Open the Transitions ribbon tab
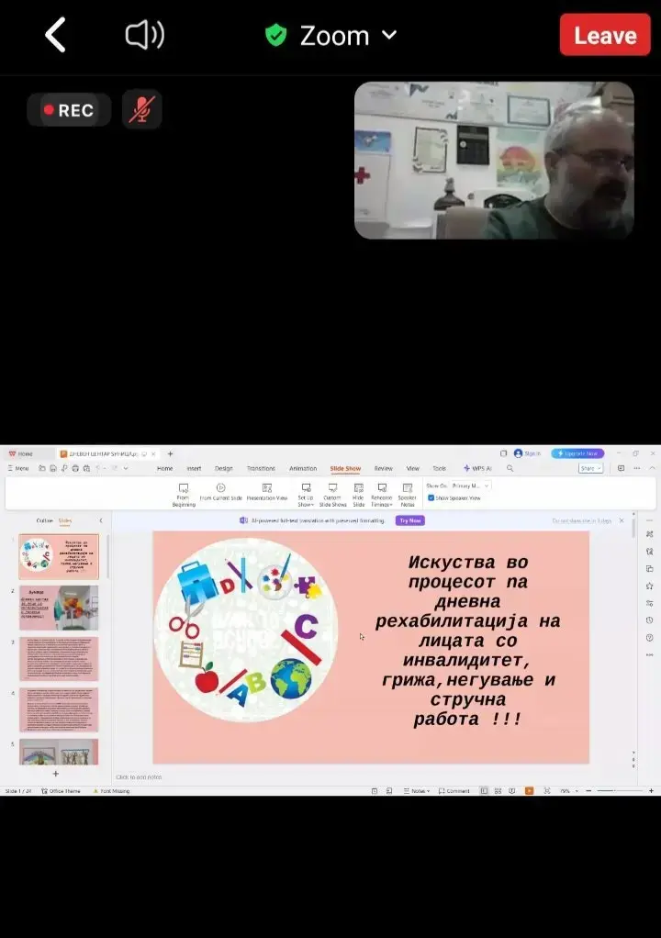 click(261, 468)
